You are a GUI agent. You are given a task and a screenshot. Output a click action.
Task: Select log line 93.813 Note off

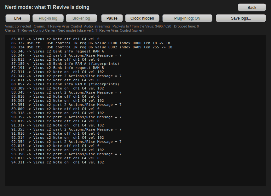point(55,158)
